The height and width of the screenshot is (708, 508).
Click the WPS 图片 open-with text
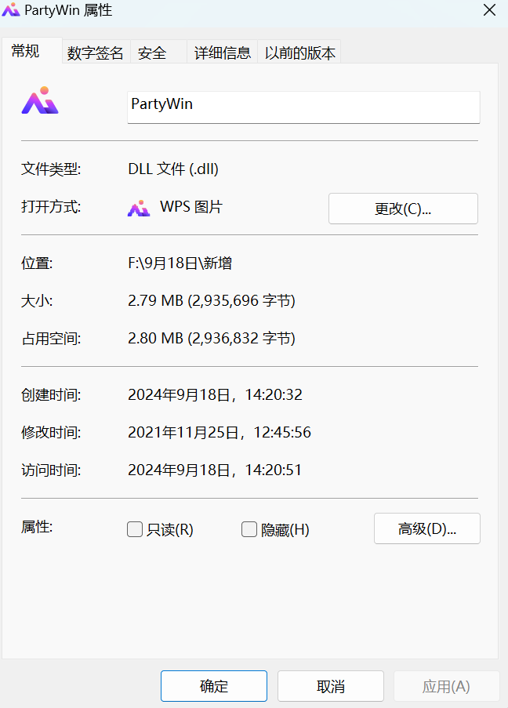tap(191, 207)
